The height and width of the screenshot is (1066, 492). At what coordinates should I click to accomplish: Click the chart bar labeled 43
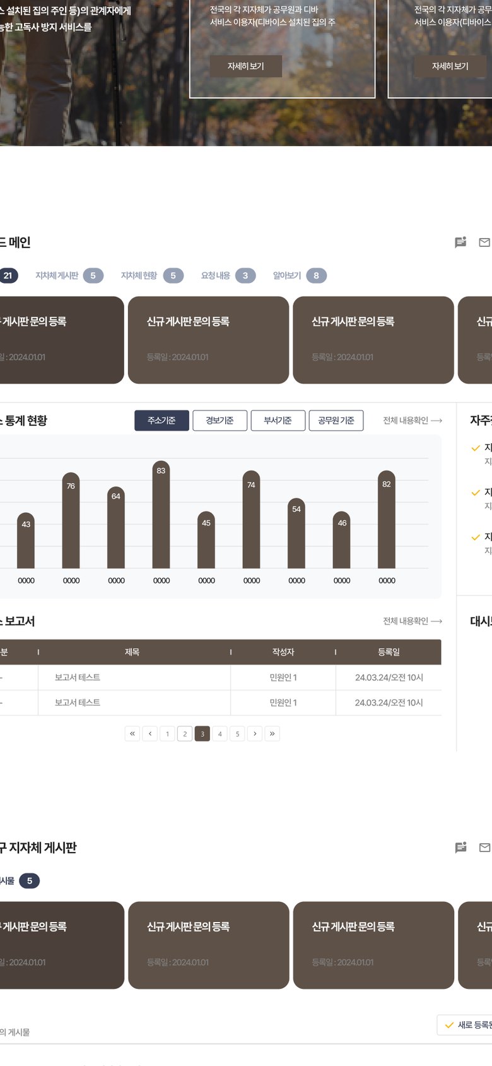tap(26, 541)
